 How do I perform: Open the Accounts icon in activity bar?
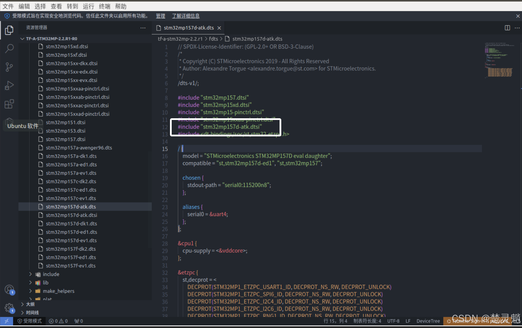(x=9, y=289)
